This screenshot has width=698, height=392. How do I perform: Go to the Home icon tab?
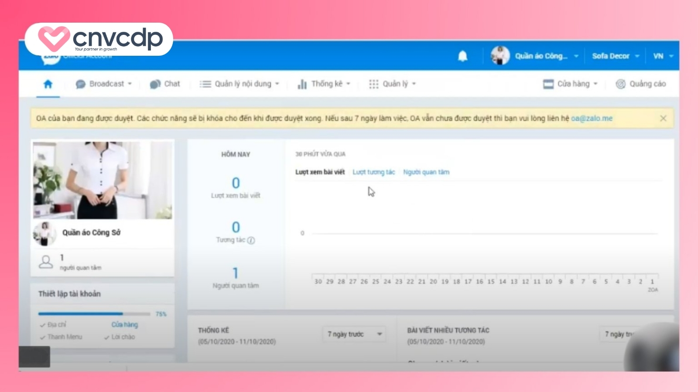pos(48,84)
